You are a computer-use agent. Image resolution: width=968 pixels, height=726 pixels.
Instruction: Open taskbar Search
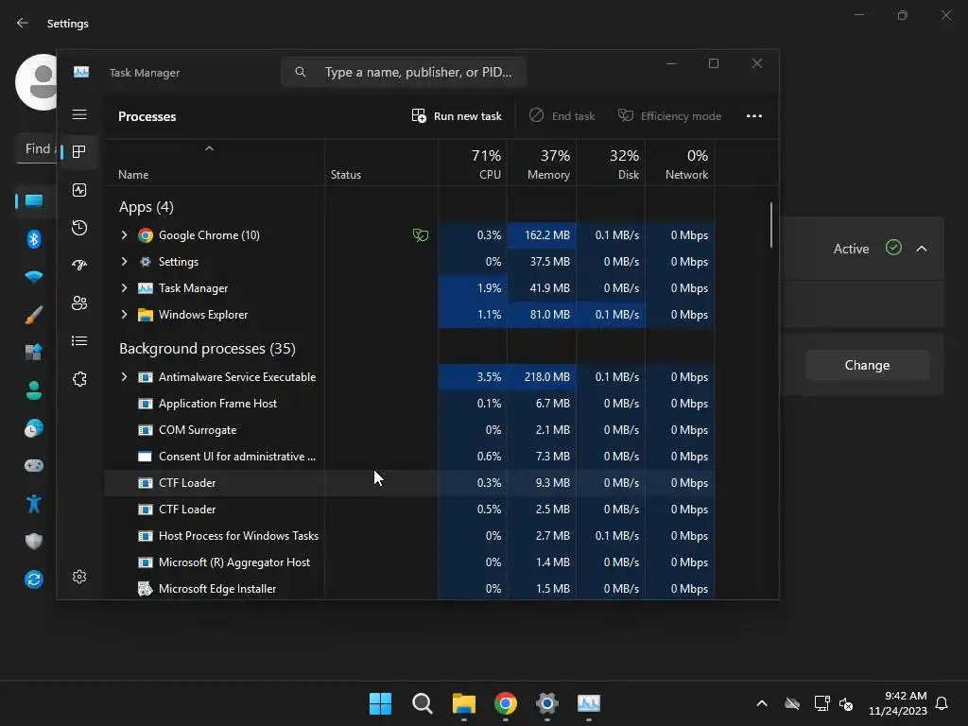pyautogui.click(x=423, y=703)
